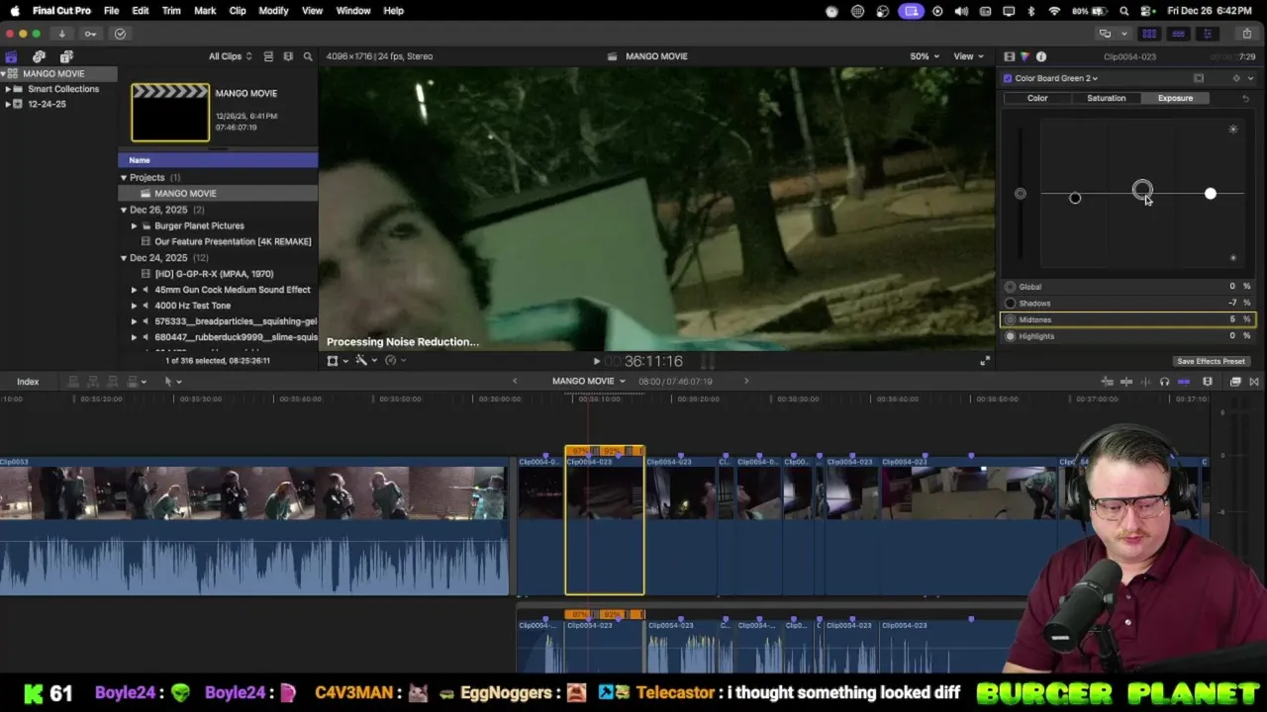Click the white Highlights exposure puck
The width and height of the screenshot is (1267, 712).
coord(1210,194)
